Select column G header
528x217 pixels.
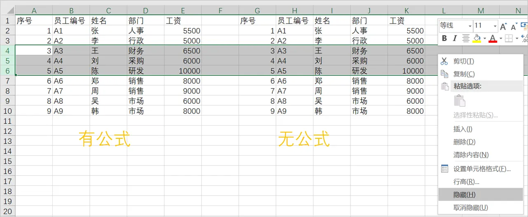pos(257,10)
